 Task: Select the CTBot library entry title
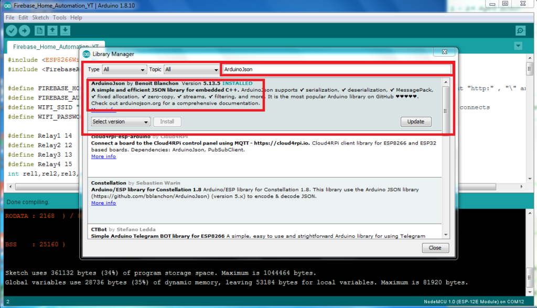(99, 229)
